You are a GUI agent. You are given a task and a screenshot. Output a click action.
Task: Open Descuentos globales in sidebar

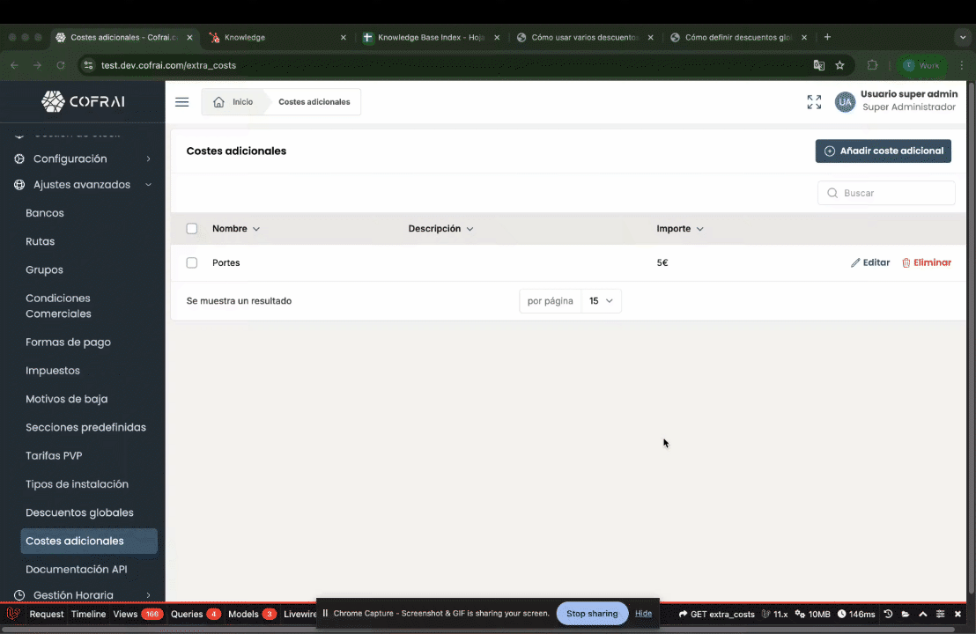pyautogui.click(x=79, y=512)
